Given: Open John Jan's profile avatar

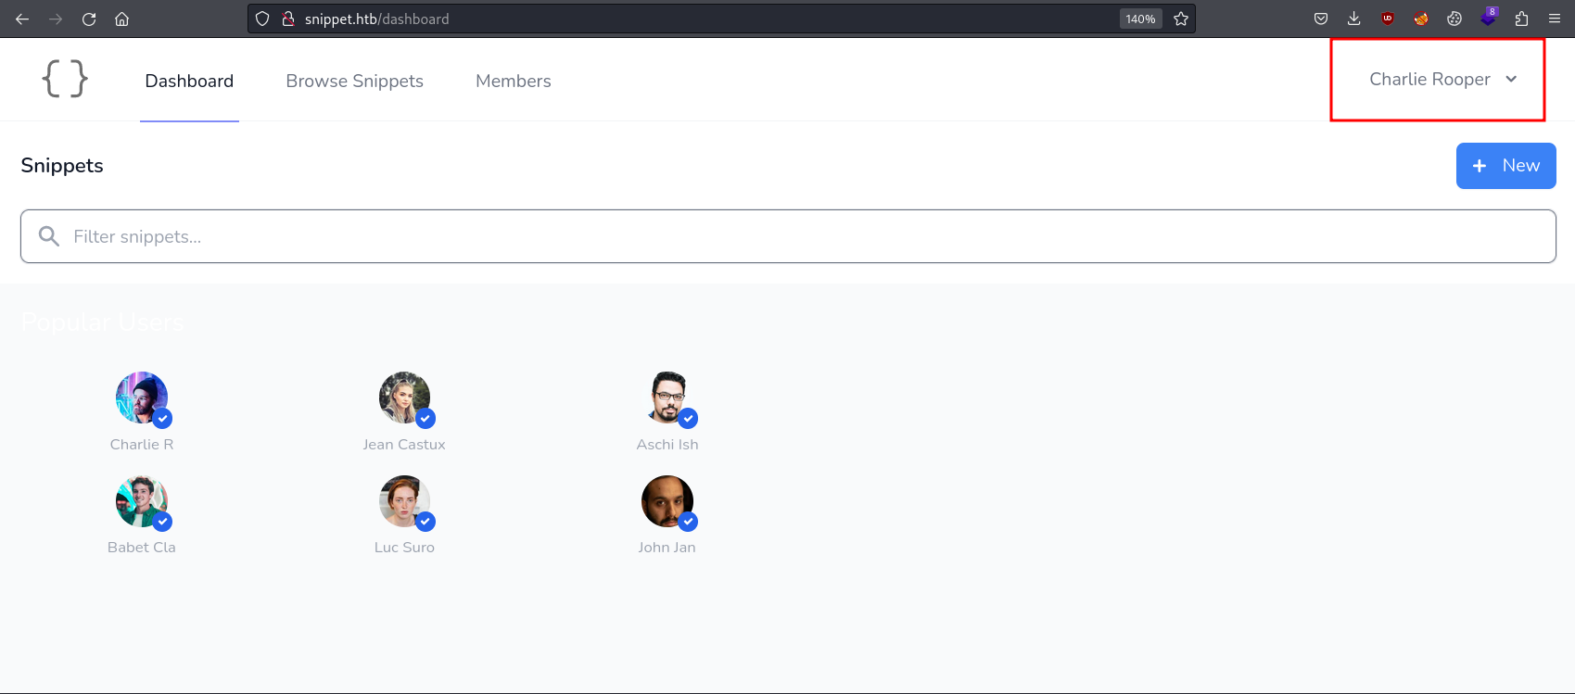Looking at the screenshot, I should pos(667,501).
